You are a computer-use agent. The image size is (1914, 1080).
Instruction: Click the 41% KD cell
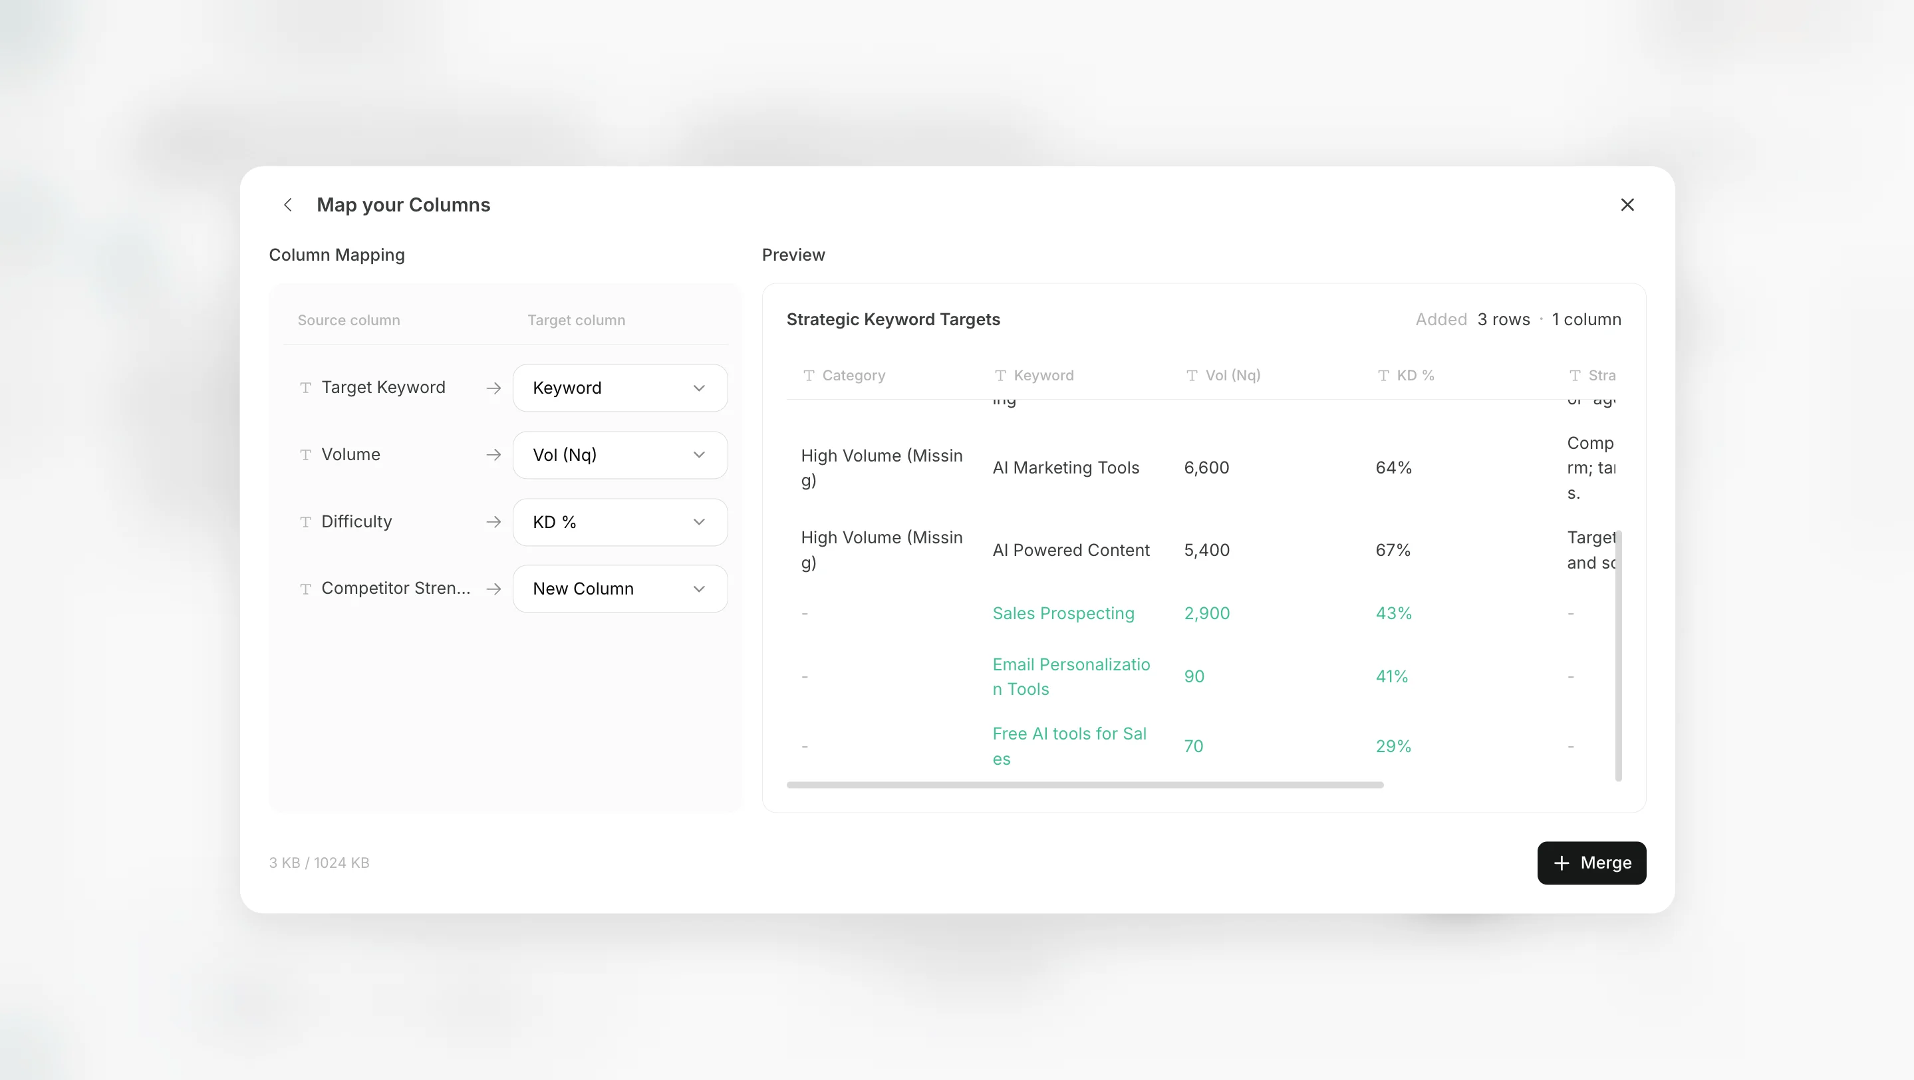click(1392, 677)
